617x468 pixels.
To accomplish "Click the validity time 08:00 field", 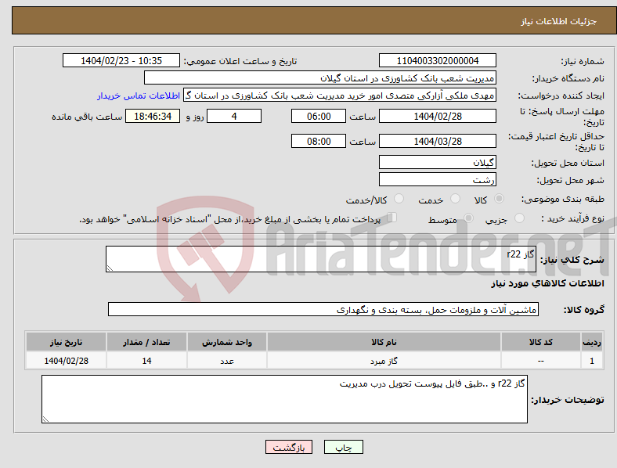I will pos(319,141).
